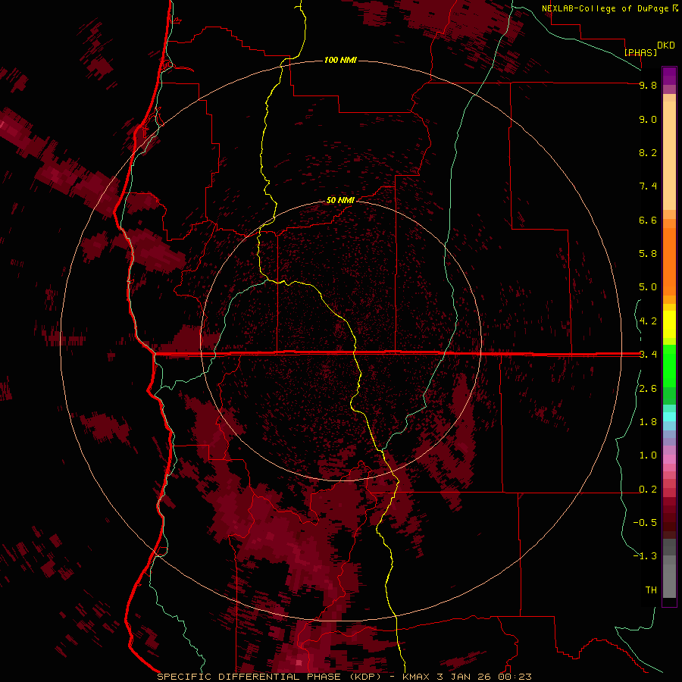Pick the purple top of the color bar

669,76
